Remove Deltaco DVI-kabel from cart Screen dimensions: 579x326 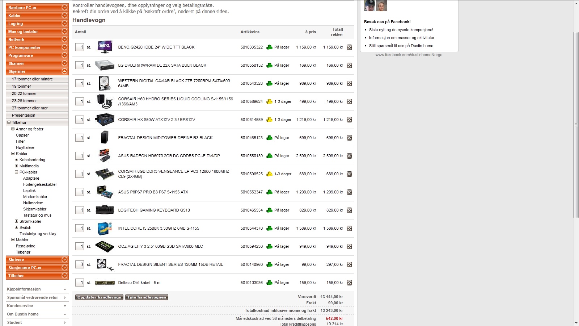349,283
